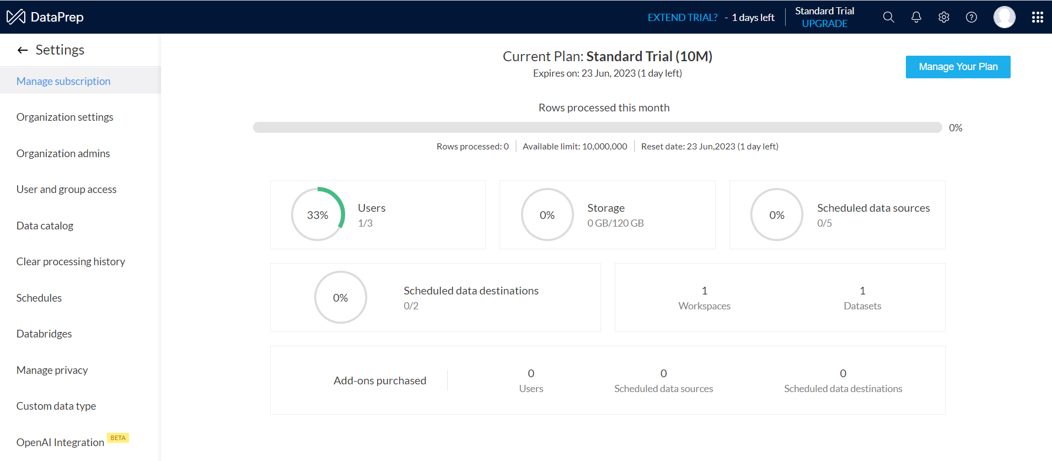The image size is (1052, 461).
Task: Click the DataPrep logo icon
Action: (16, 17)
